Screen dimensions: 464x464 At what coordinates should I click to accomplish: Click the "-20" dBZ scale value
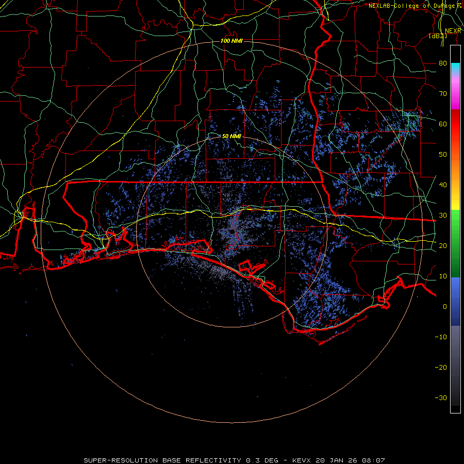(441, 367)
